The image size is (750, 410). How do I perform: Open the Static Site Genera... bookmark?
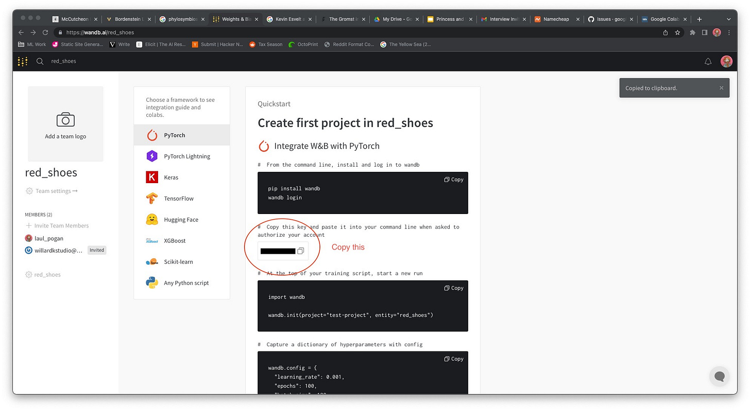click(78, 44)
